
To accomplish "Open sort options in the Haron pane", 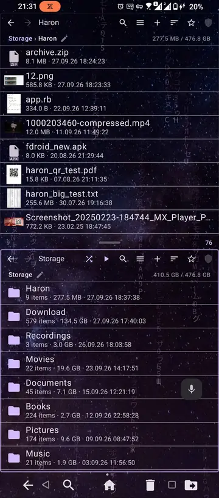I will (x=174, y=23).
